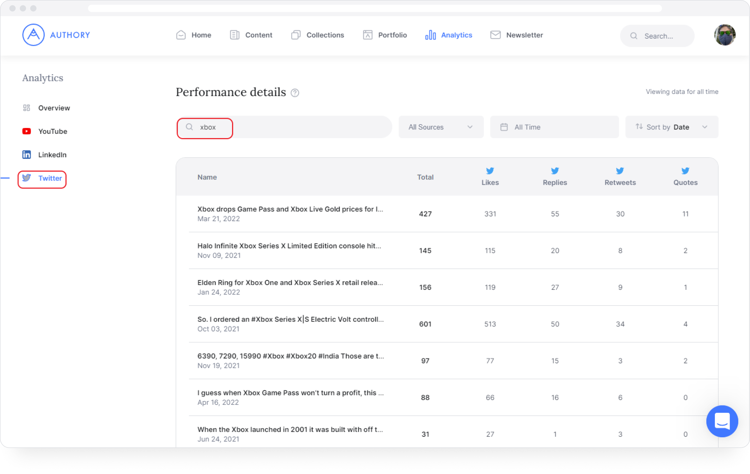Click the Retweets column header label
This screenshot has width=750, height=474.
click(620, 182)
